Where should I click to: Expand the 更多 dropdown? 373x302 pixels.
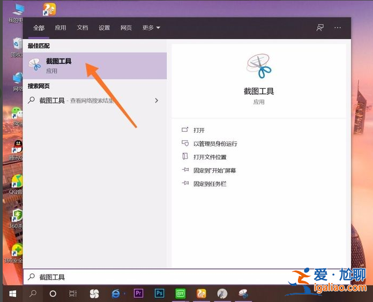151,28
